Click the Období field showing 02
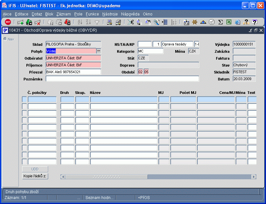Screen dimensions: 266x204 tap(141, 72)
